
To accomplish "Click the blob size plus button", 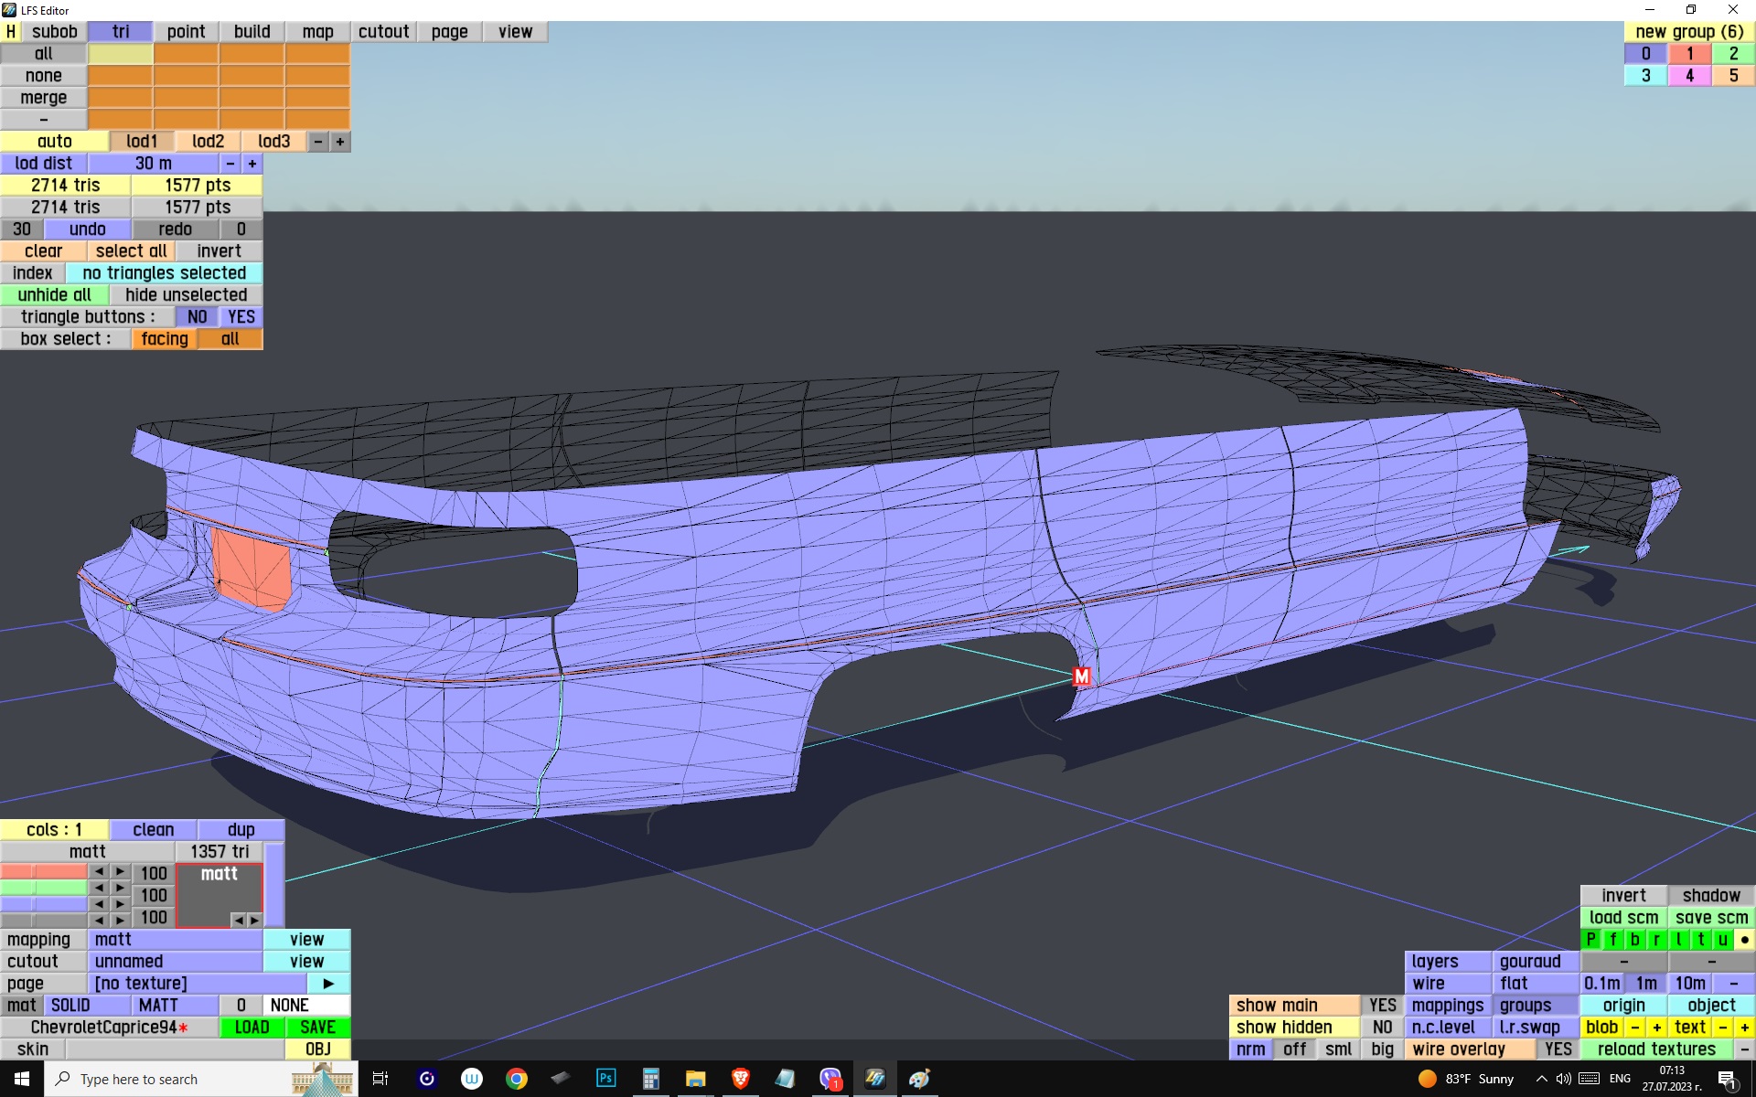I will click(x=1656, y=1028).
